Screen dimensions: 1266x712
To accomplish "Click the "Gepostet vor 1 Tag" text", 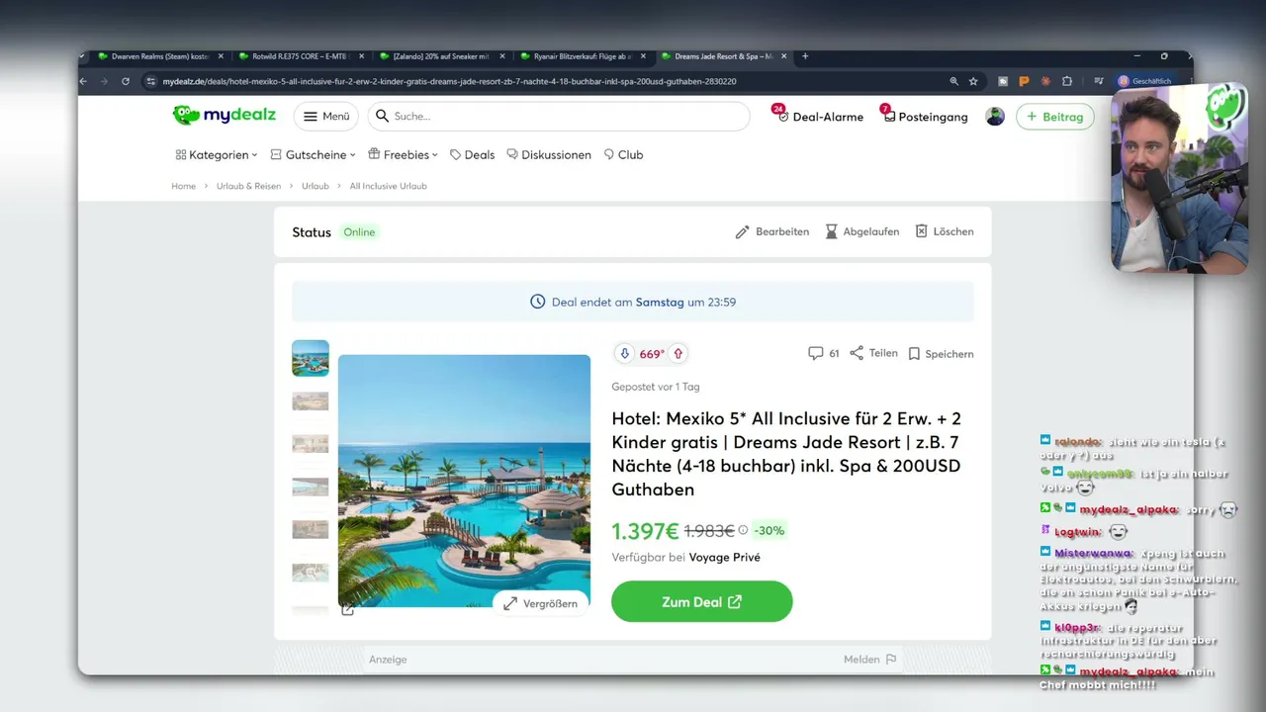I will pyautogui.click(x=656, y=387).
